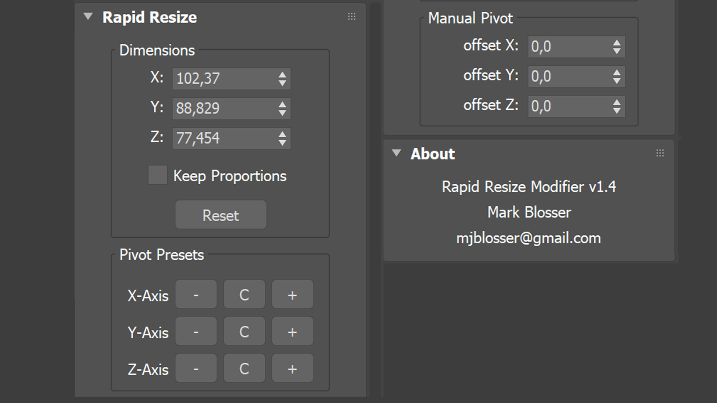Click the About rollout title
The width and height of the screenshot is (717, 403).
coord(433,154)
